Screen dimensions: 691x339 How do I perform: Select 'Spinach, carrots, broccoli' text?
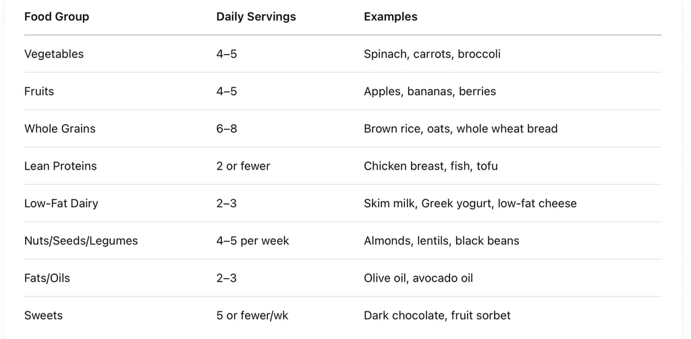point(433,54)
